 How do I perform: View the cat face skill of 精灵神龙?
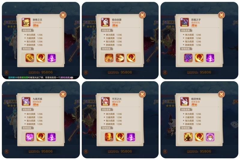pos(210,137)
